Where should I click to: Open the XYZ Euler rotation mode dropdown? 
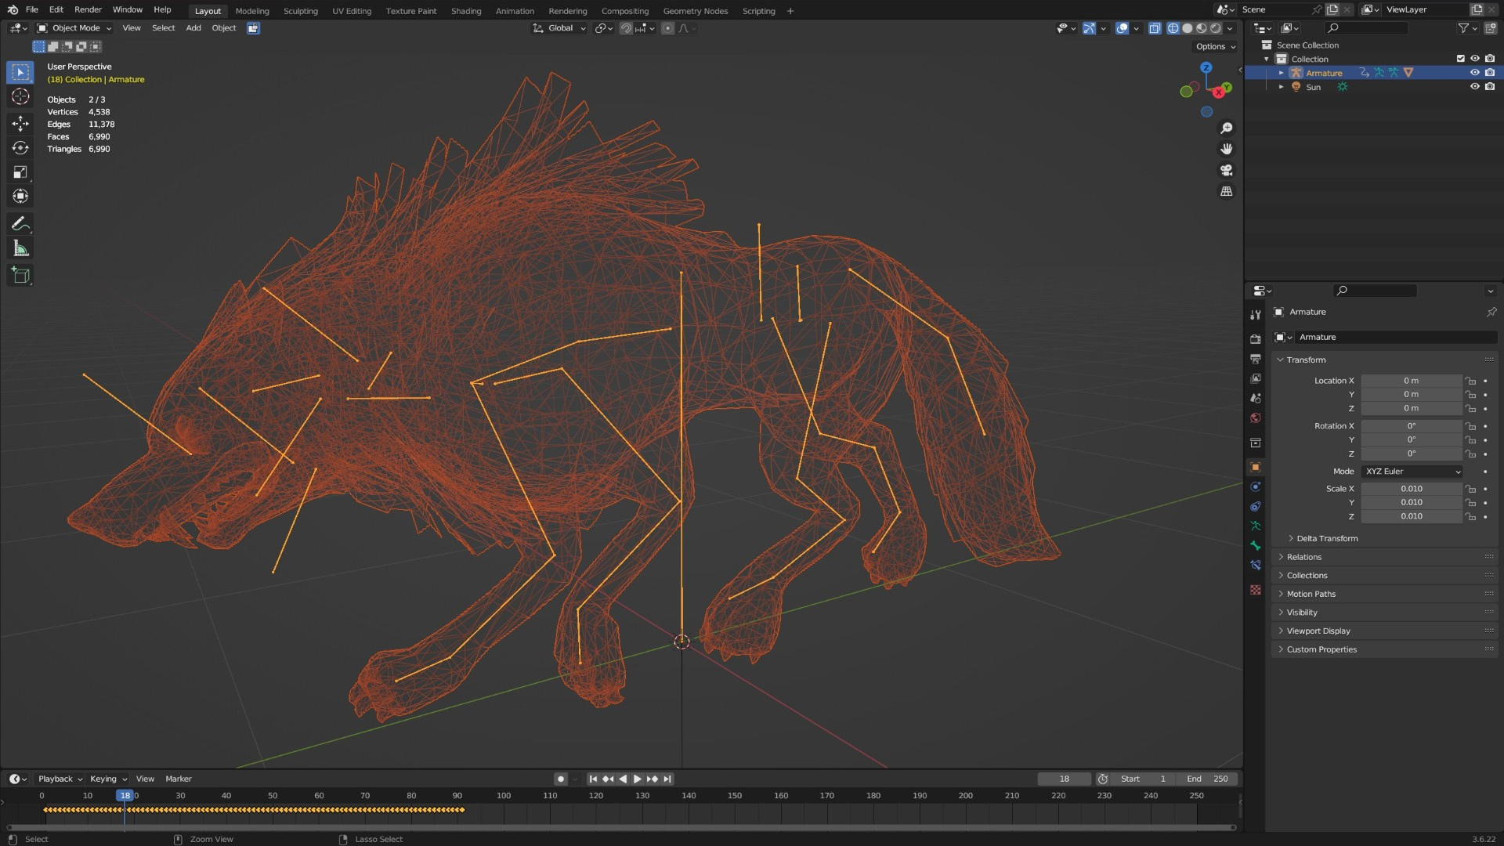point(1412,472)
